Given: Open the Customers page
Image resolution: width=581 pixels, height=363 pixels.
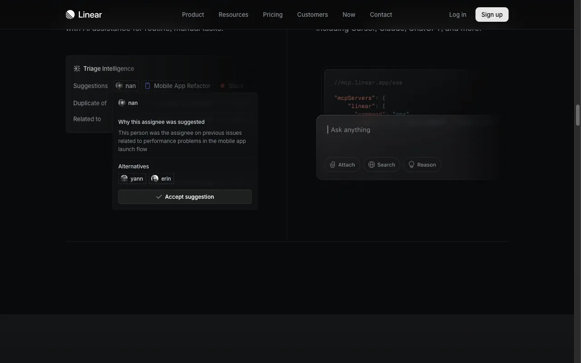Looking at the screenshot, I should click(312, 15).
